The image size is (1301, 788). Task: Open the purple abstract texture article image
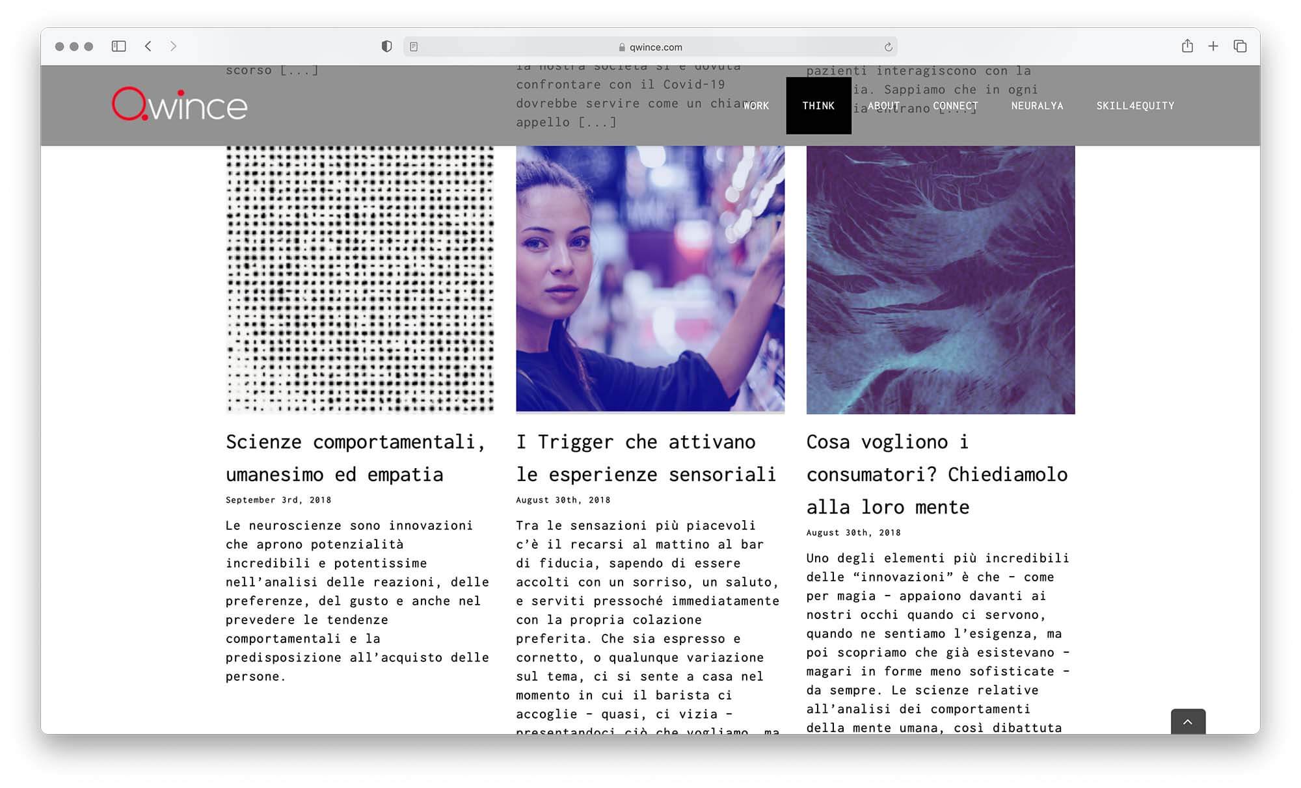(941, 280)
